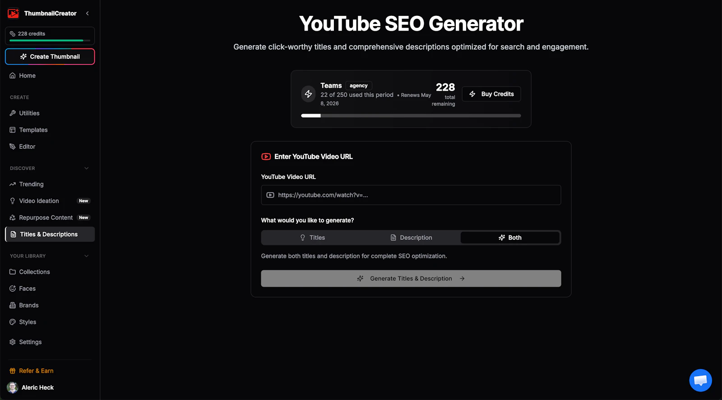Click the Aleric Heck name
Screen dimensions: 722x400
pyautogui.click(x=38, y=387)
